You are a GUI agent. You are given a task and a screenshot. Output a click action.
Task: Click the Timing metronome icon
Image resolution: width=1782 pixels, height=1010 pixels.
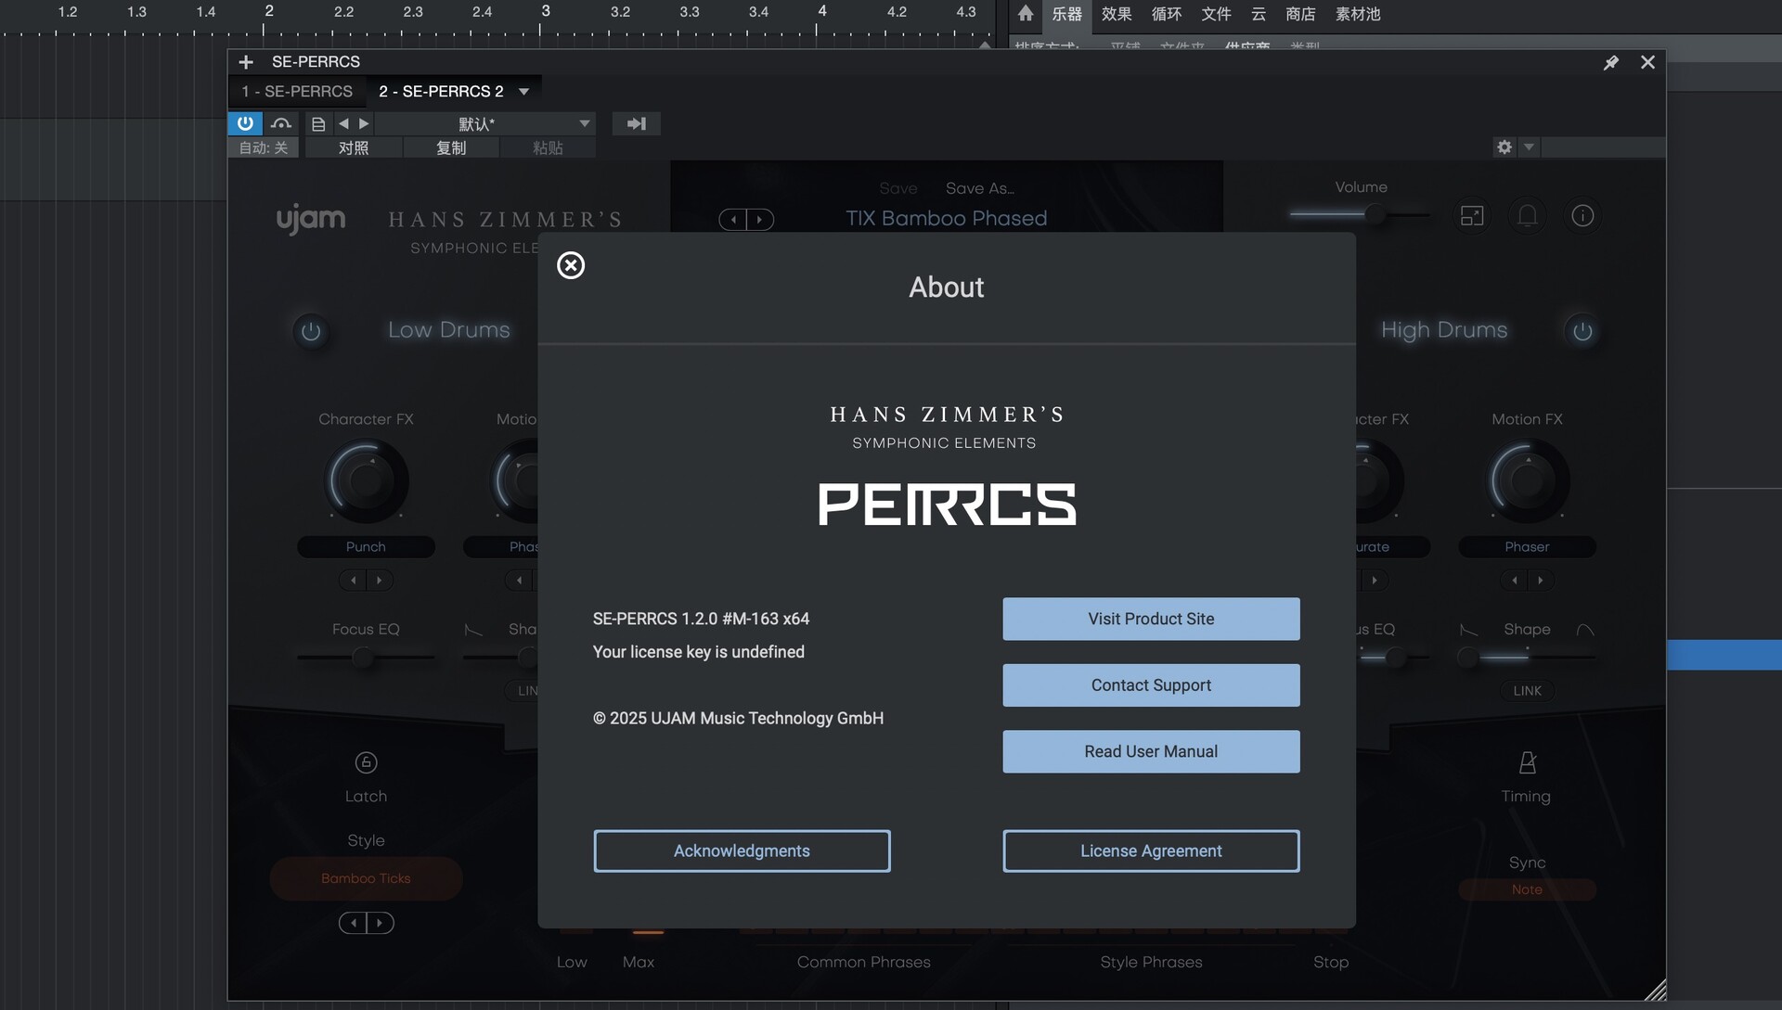click(1527, 762)
